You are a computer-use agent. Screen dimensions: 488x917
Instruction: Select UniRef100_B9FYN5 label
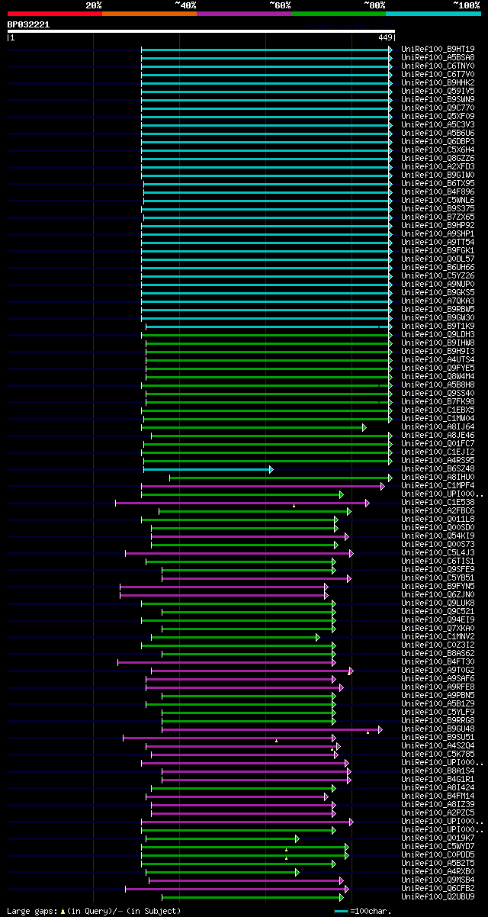(x=438, y=586)
